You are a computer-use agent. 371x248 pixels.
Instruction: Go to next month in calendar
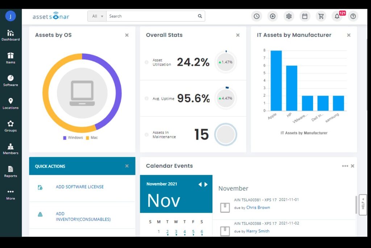point(206,184)
